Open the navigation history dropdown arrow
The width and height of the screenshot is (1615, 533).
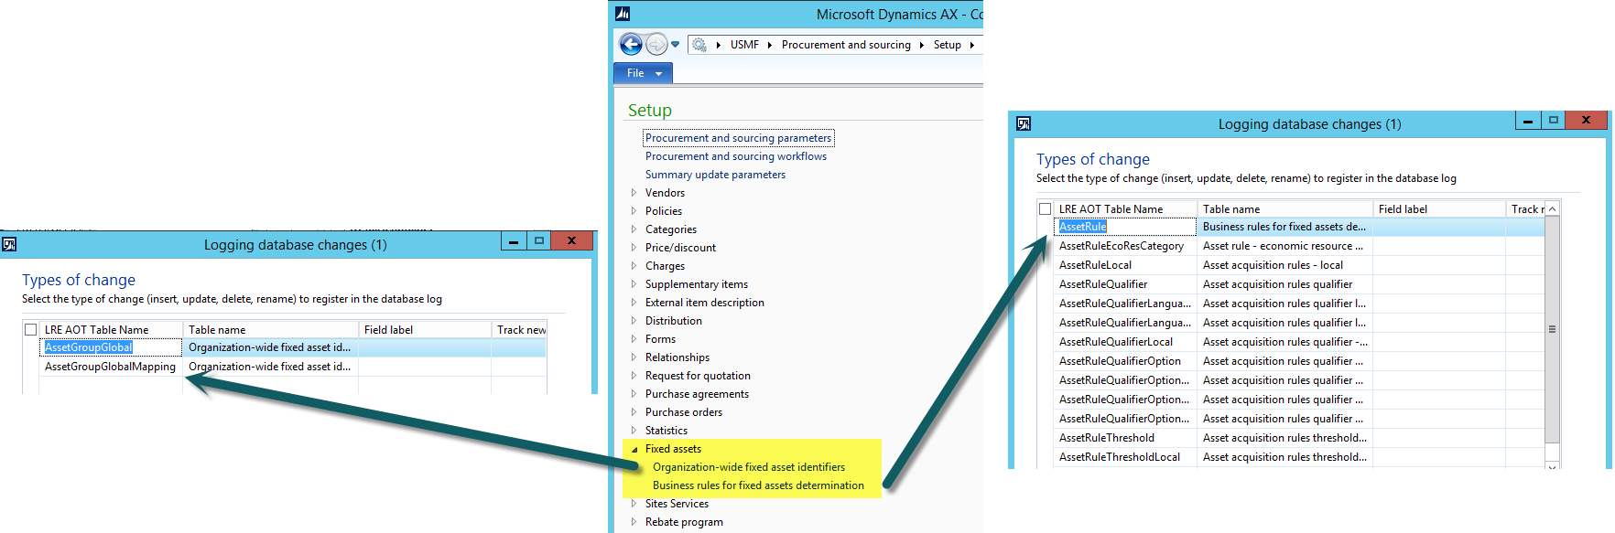click(676, 44)
